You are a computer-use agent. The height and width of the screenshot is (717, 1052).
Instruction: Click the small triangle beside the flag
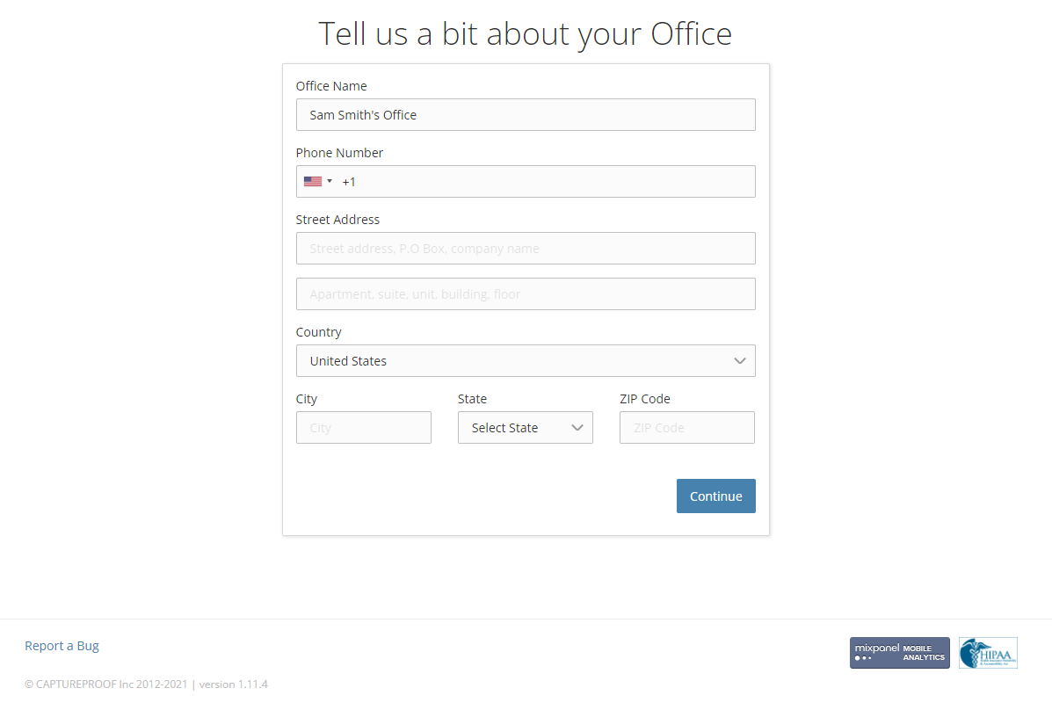tap(330, 181)
